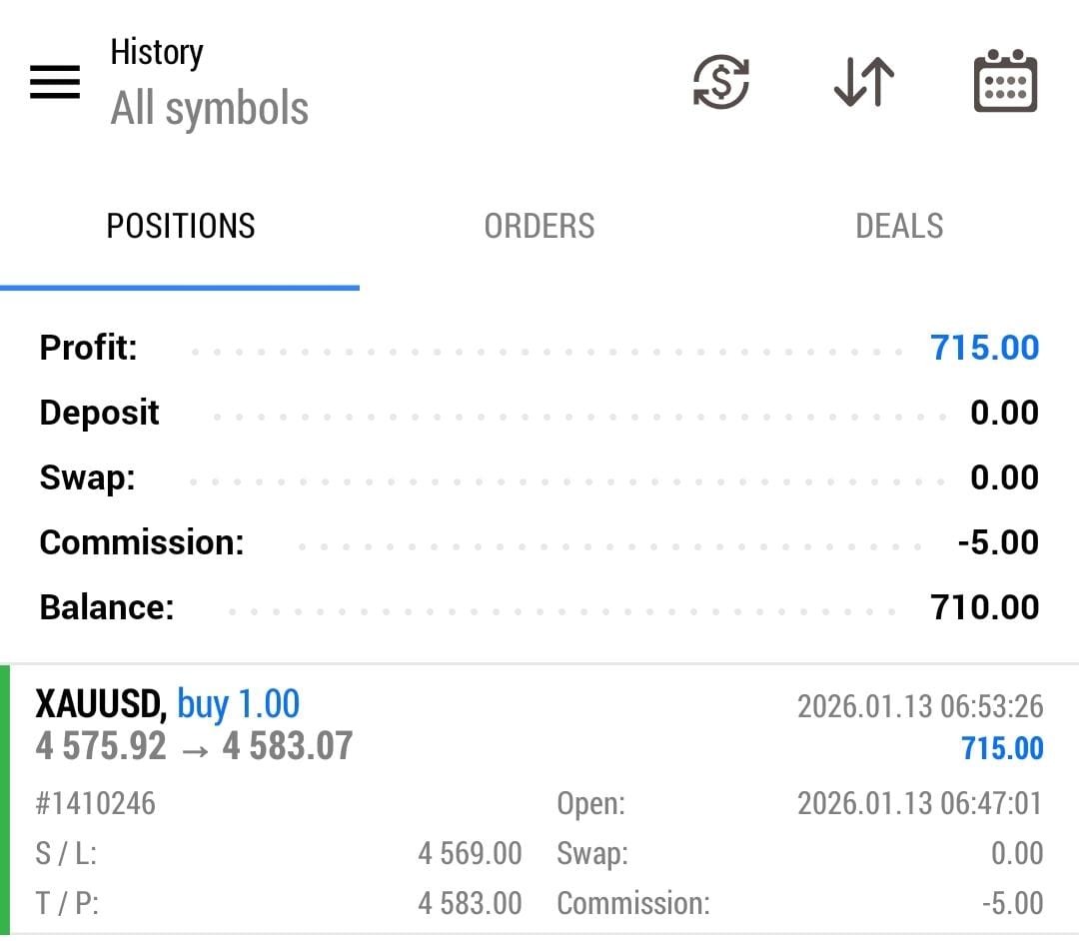Viewport: 1079px width, 941px height.
Task: Tap the Swap label in the summary
Action: pyautogui.click(x=87, y=477)
